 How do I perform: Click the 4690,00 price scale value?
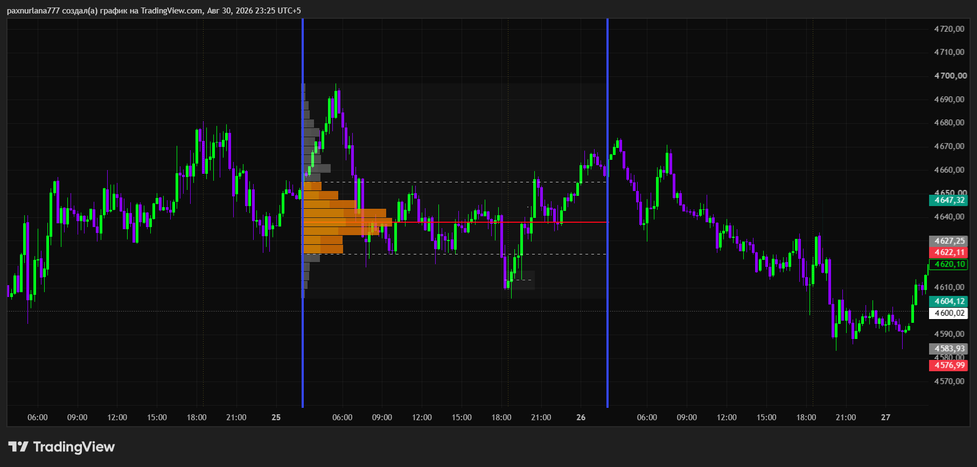(949, 100)
